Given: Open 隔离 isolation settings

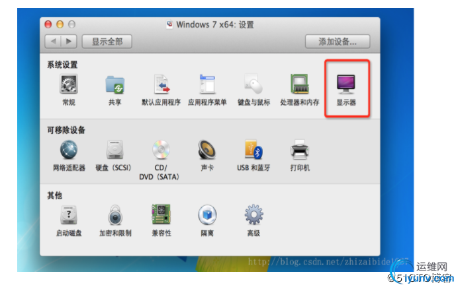Looking at the screenshot, I should [207, 215].
